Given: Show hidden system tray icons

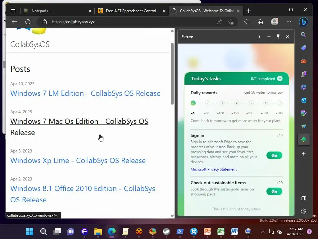Looking at the screenshot, I should click(263, 232).
